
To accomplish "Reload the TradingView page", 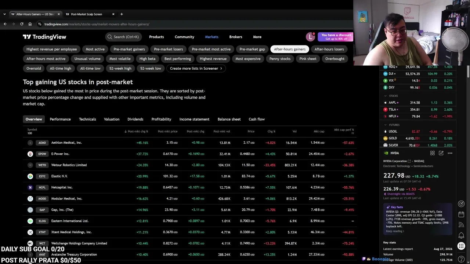I will coord(22,24).
